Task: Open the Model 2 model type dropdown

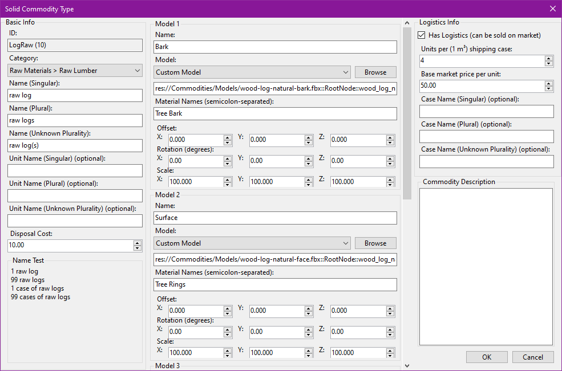Action: click(252, 243)
